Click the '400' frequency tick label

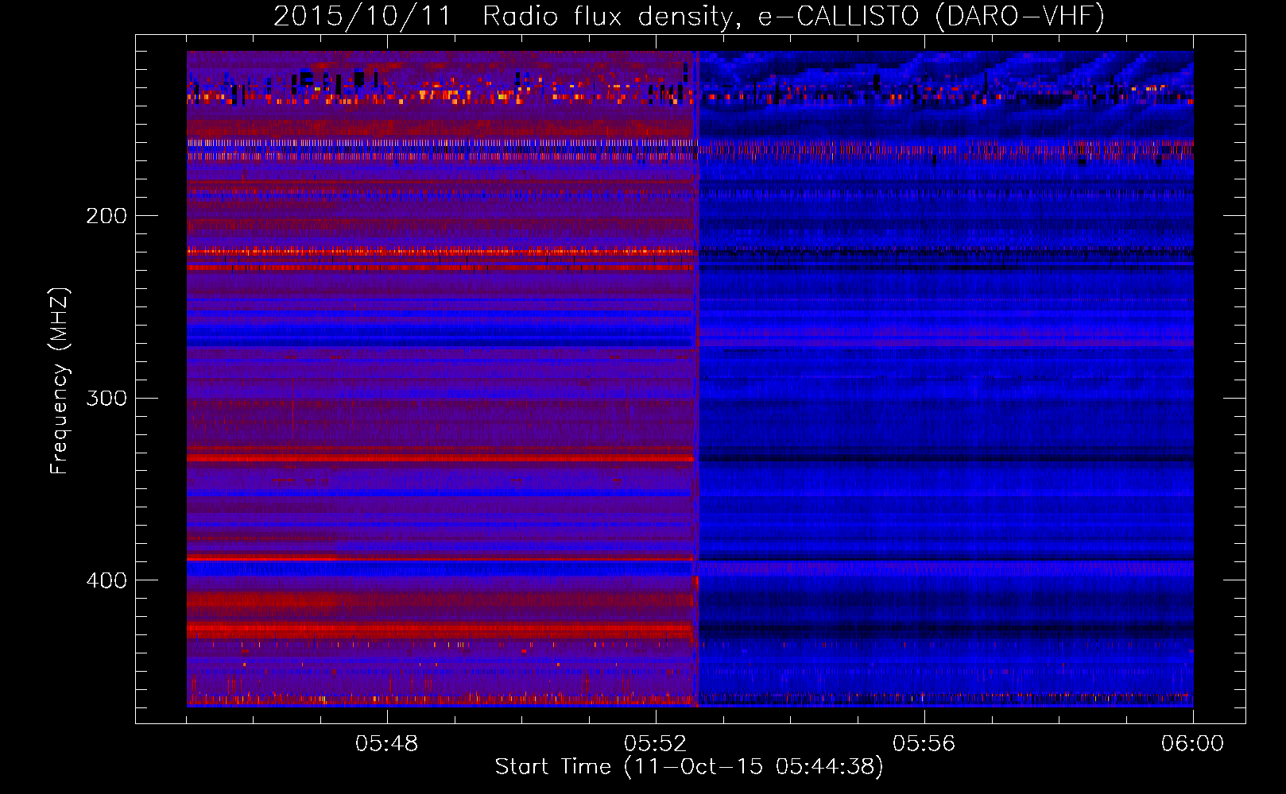coord(107,580)
